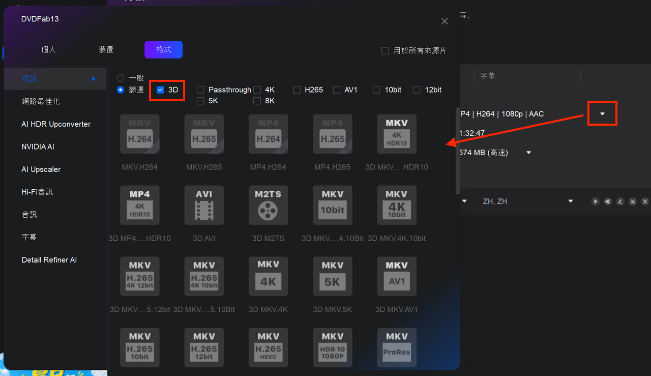Tick the H265 filter checkbox
Image resolution: width=651 pixels, height=376 pixels.
(x=297, y=90)
